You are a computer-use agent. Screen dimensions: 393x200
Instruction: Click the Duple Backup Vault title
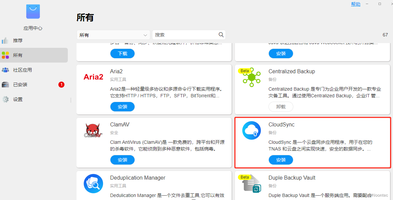[x=292, y=178]
